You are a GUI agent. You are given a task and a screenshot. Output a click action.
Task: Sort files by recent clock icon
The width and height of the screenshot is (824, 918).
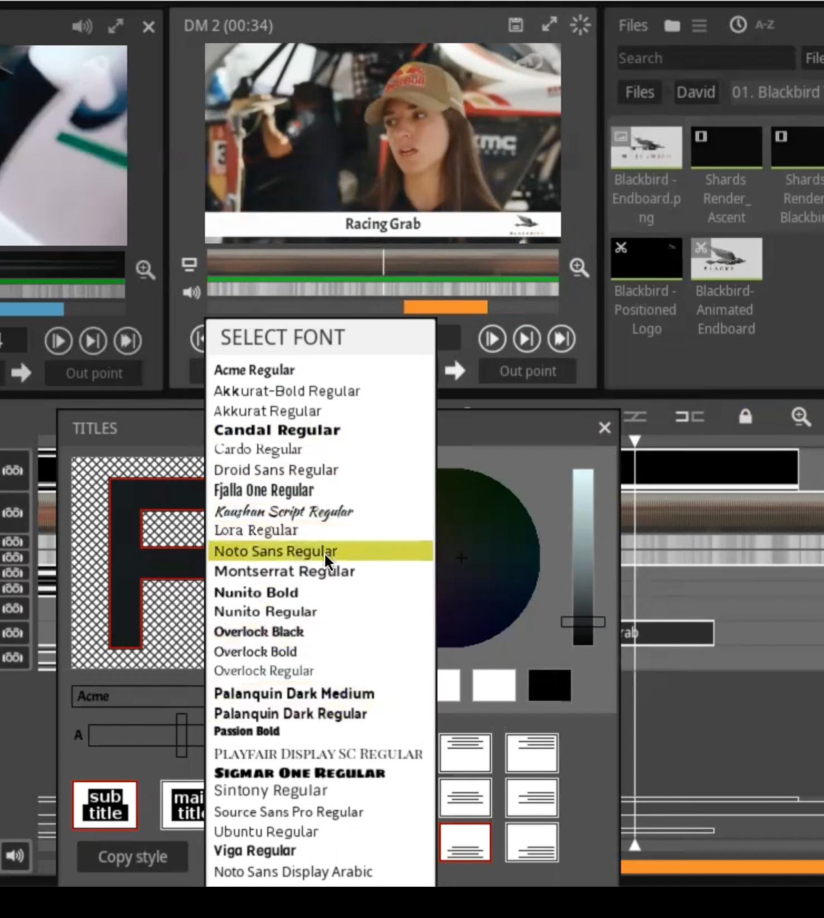point(738,25)
